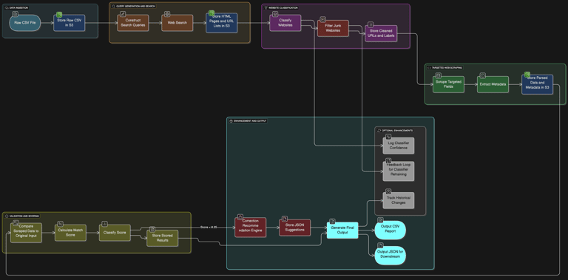This screenshot has height=280, width=568.
Task: Select the Web Search node
Action: [x=177, y=23]
